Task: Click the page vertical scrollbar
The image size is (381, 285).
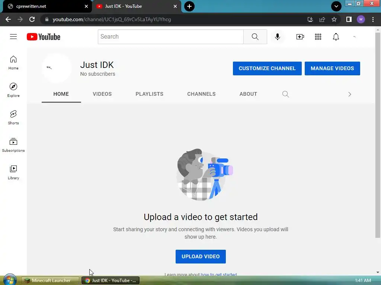Action: (x=378, y=135)
